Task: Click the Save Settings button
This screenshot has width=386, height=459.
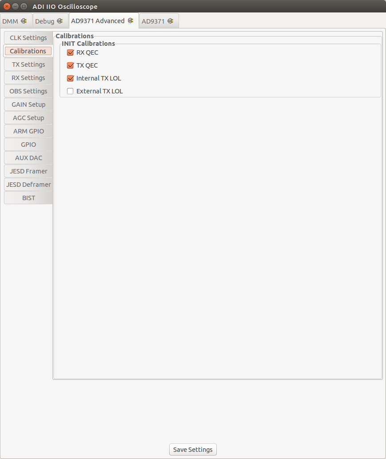Action: coord(192,449)
